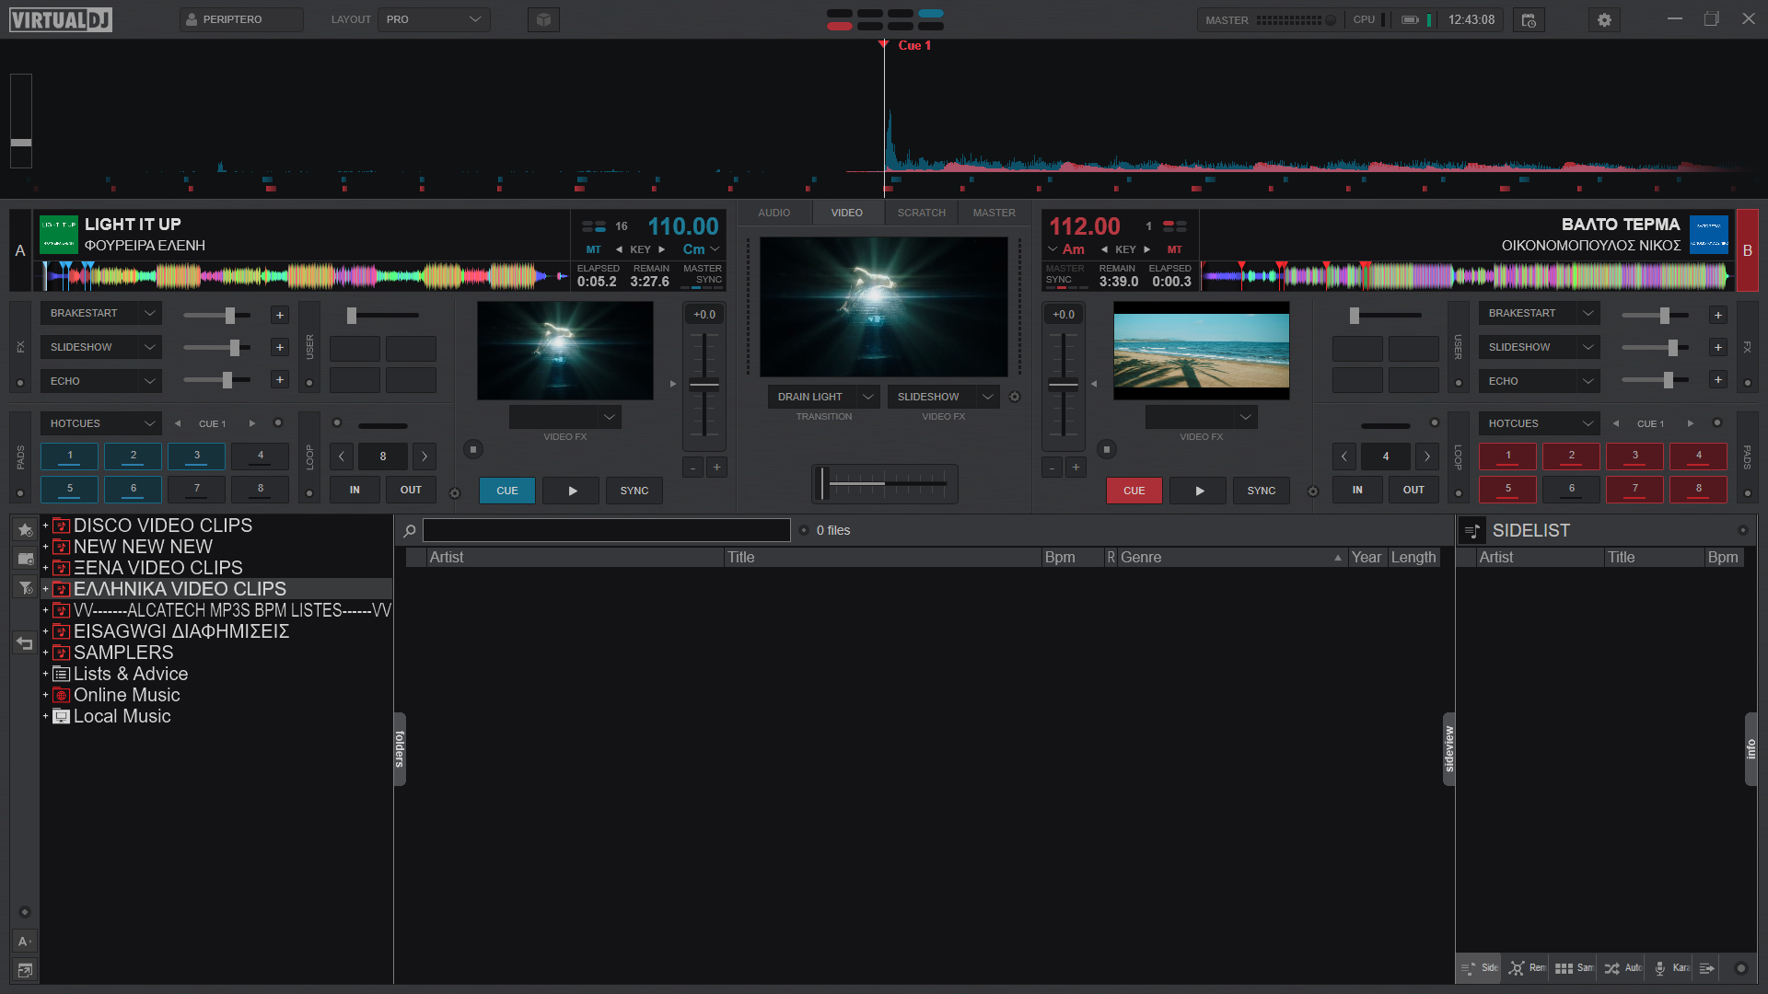The width and height of the screenshot is (1768, 994).
Task: Toggle deck A ECHO effect plus button
Action: point(280,379)
